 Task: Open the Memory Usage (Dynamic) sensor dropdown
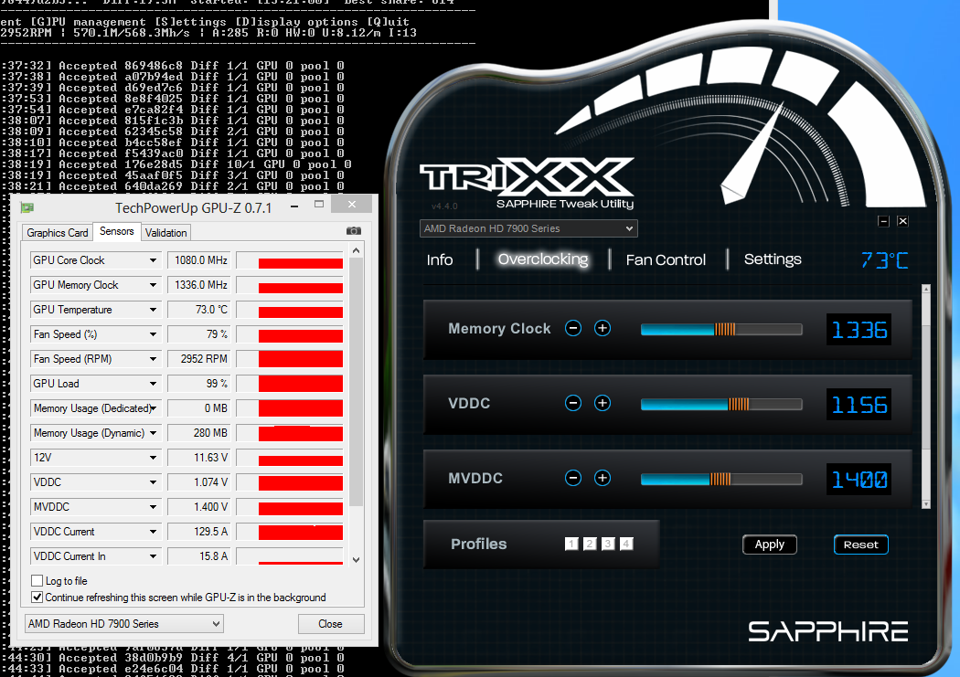[153, 433]
